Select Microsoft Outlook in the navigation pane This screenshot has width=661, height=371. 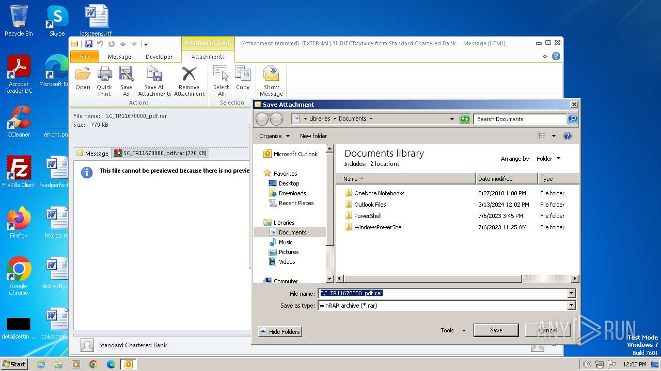point(291,154)
